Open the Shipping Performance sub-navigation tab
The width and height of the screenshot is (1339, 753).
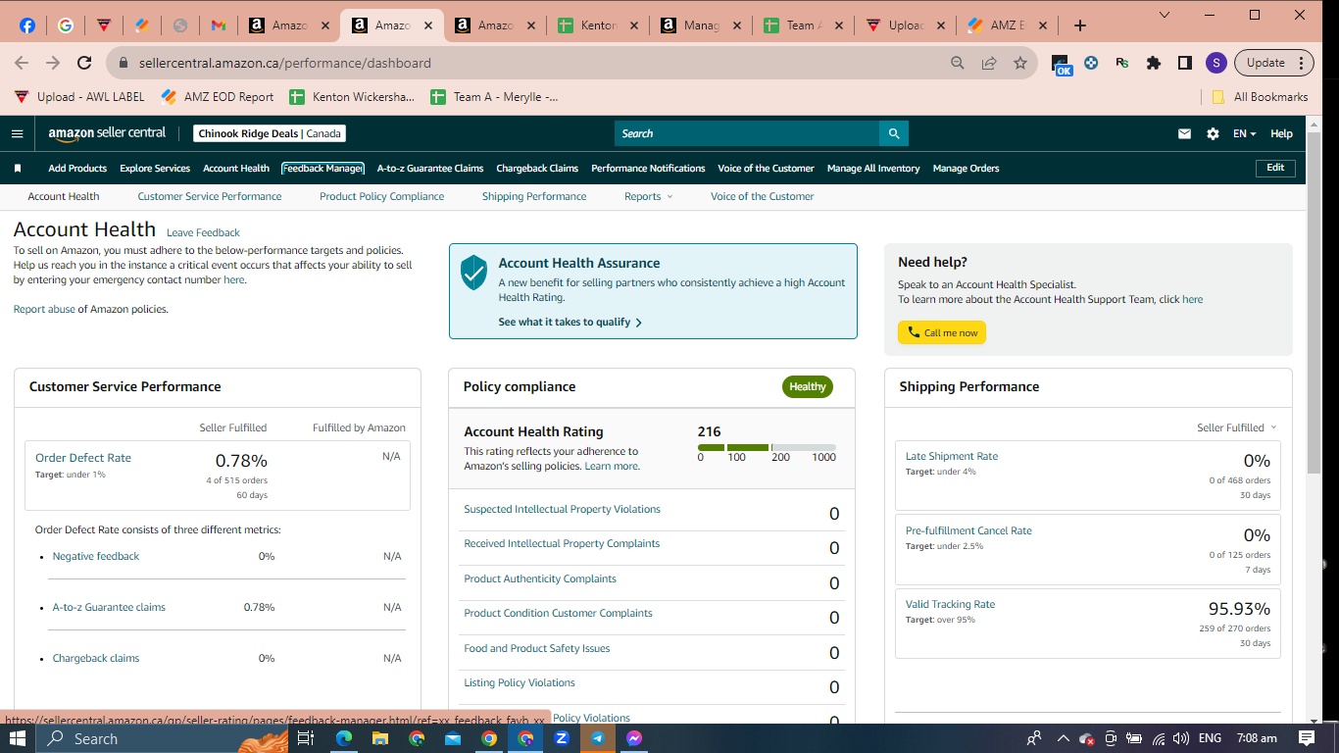tap(534, 196)
